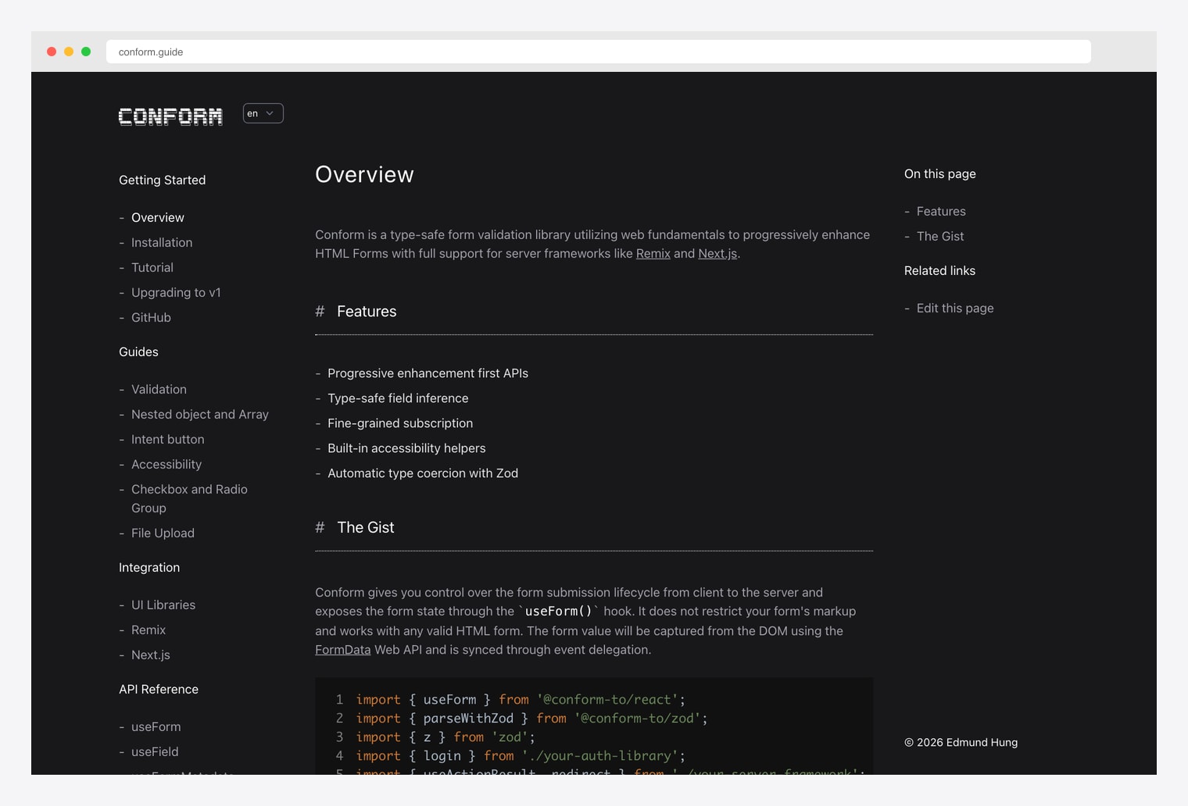Click the # anchor beside Features heading
This screenshot has width=1188, height=806.
click(x=320, y=311)
